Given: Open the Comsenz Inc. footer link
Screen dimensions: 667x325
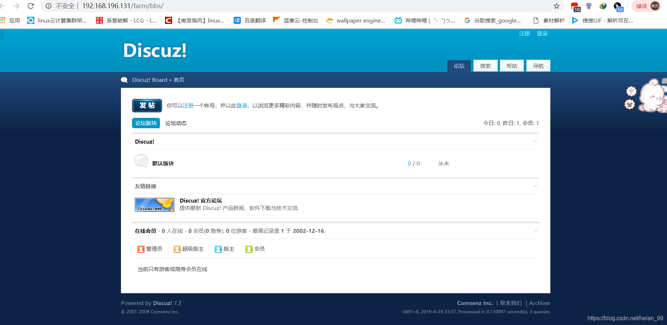Looking at the screenshot, I should click(x=475, y=303).
